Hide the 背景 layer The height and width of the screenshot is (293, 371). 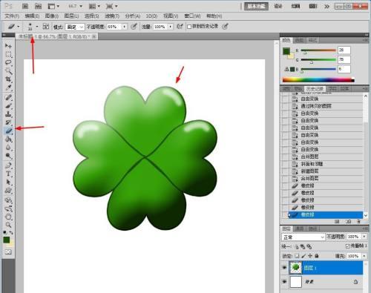click(x=284, y=282)
